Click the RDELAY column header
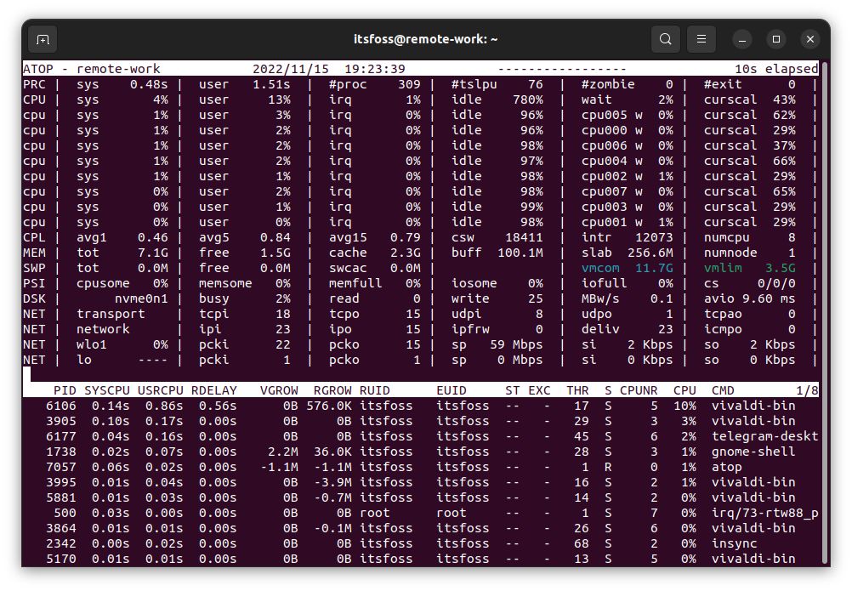Screen dimensions: 852x591 pyautogui.click(x=214, y=390)
